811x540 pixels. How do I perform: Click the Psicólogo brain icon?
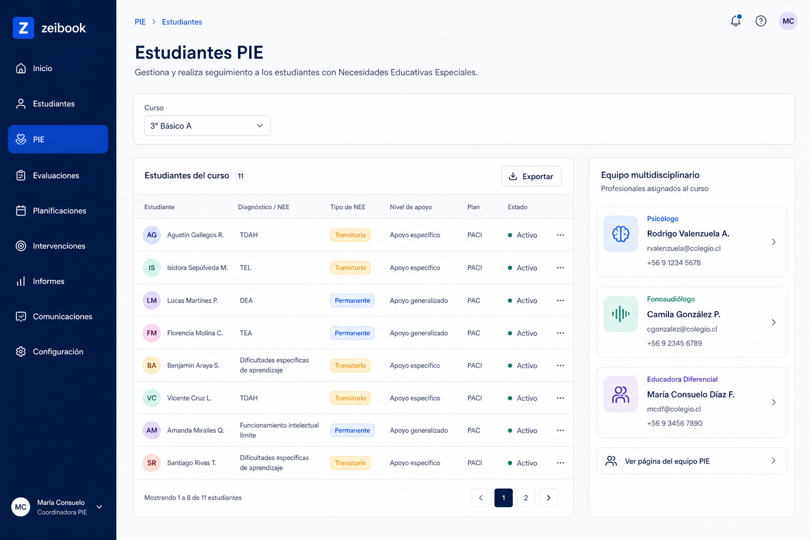620,234
